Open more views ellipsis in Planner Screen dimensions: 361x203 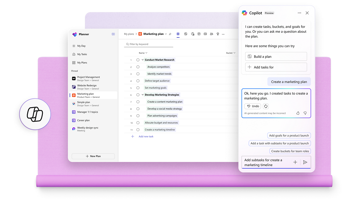pyautogui.click(x=223, y=34)
